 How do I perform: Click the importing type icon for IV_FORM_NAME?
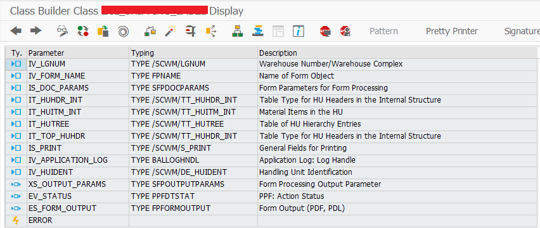tap(16, 75)
